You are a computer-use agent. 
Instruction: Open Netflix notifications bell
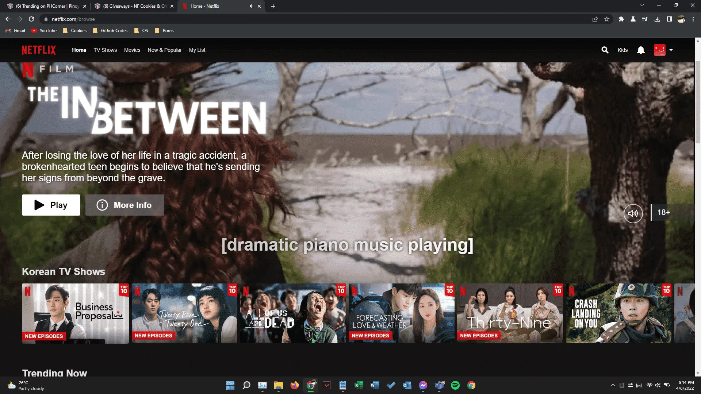click(641, 50)
